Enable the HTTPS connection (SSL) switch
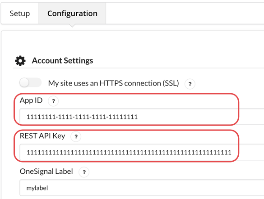264x199 pixels. click(x=31, y=83)
